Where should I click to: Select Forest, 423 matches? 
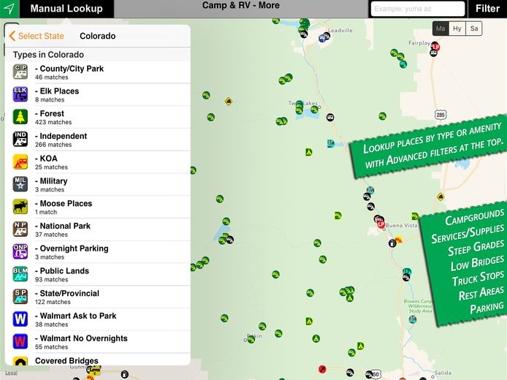98,117
